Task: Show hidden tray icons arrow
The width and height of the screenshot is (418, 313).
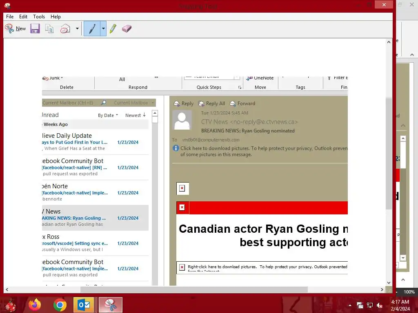Action: pos(350,305)
